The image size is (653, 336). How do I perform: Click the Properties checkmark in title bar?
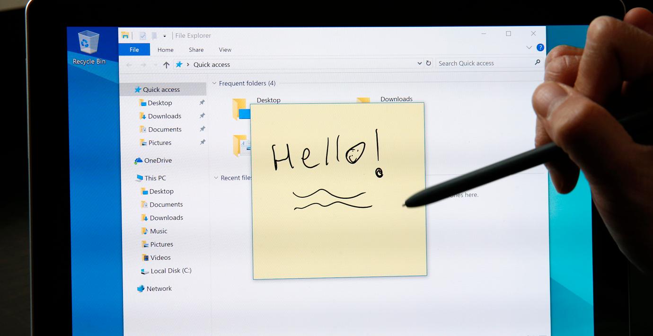click(142, 35)
